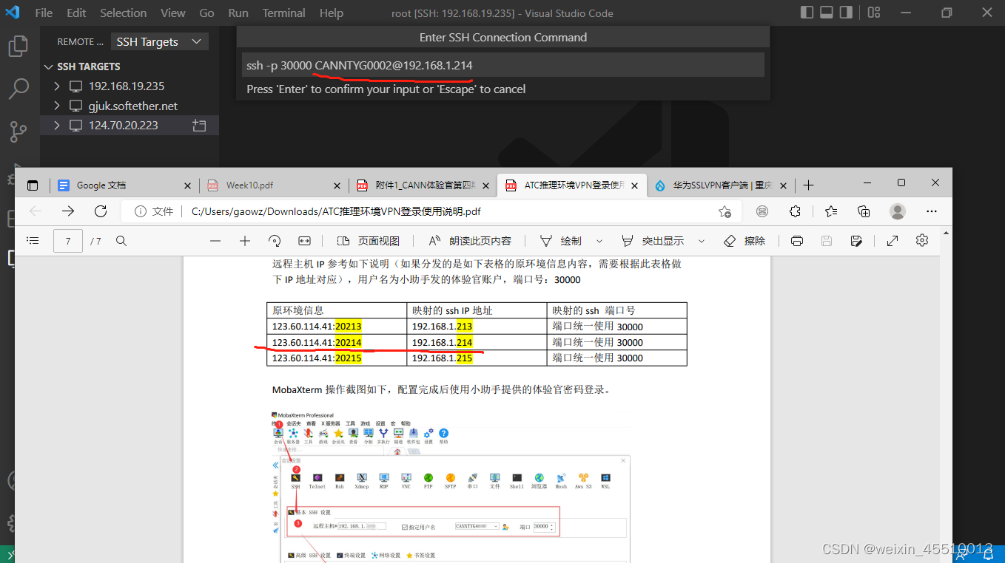Open Edge settings and more menu
This screenshot has width=1005, height=563.
click(932, 211)
